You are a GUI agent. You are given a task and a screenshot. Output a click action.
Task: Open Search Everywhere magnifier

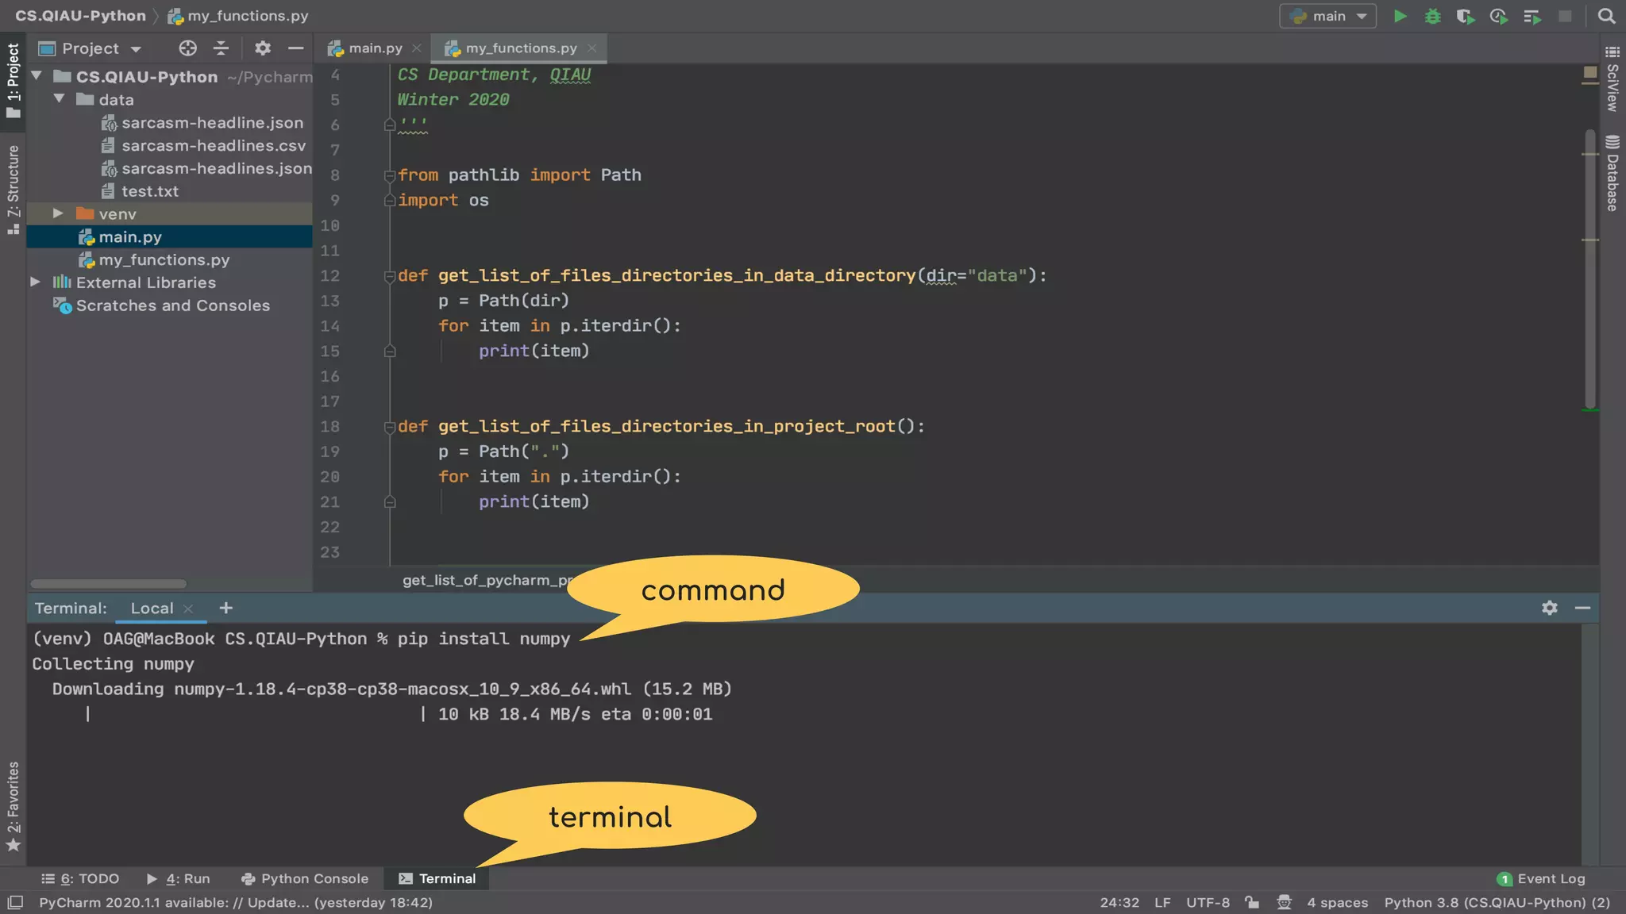point(1606,16)
